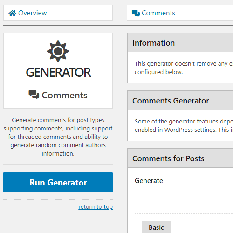Click the Information panel header
The image size is (233, 233).
180,42
